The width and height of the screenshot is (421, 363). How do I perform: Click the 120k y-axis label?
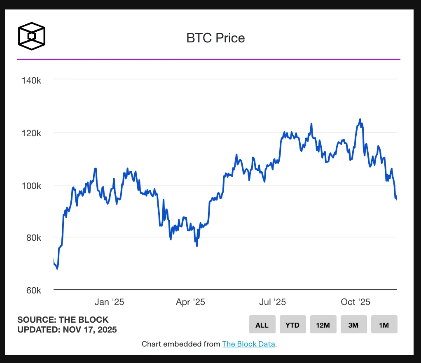31,133
